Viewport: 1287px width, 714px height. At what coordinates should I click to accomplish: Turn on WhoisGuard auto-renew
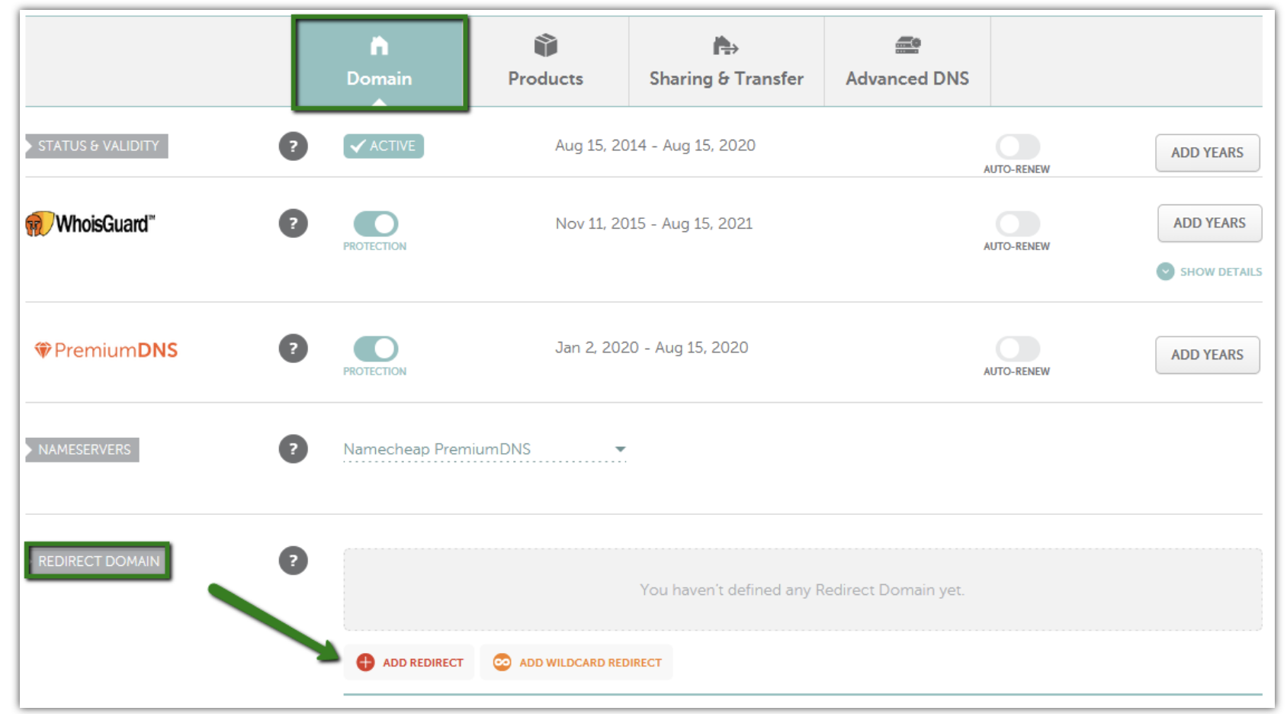click(x=1018, y=224)
